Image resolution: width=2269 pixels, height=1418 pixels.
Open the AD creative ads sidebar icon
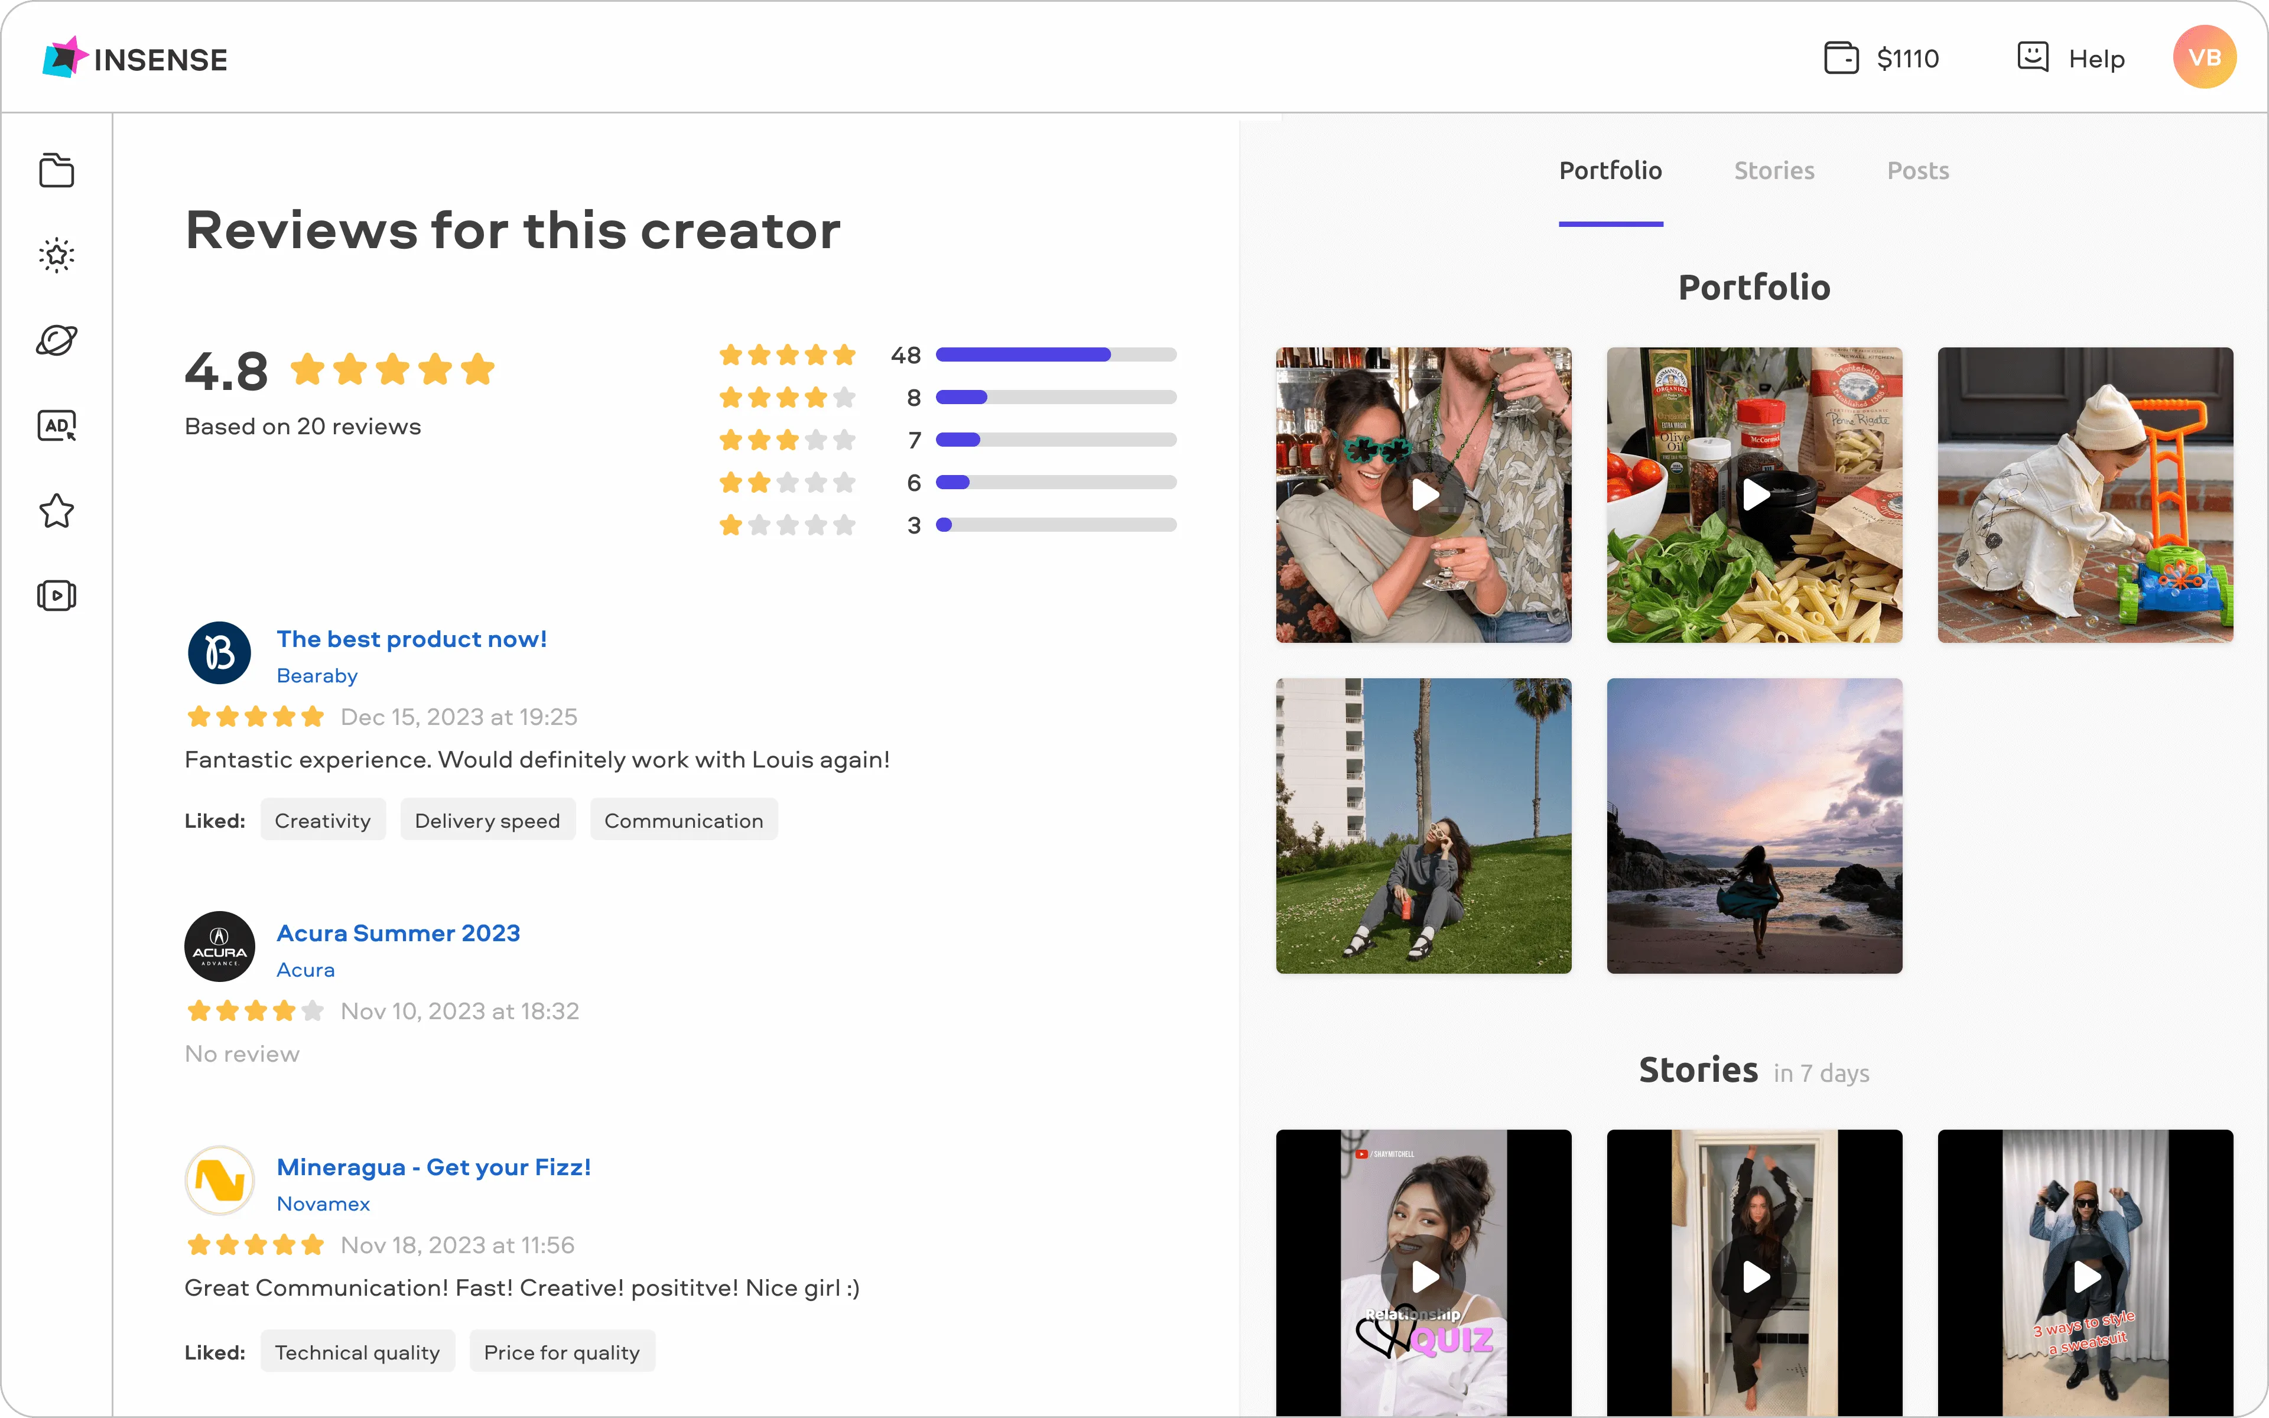click(56, 425)
